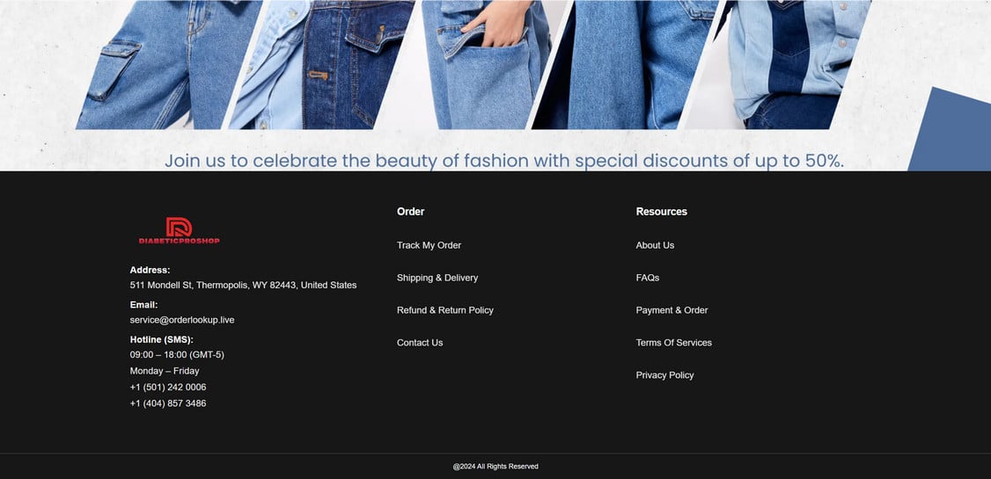
Task: Click the service@orderlookup.live email address
Action: pyautogui.click(x=182, y=320)
